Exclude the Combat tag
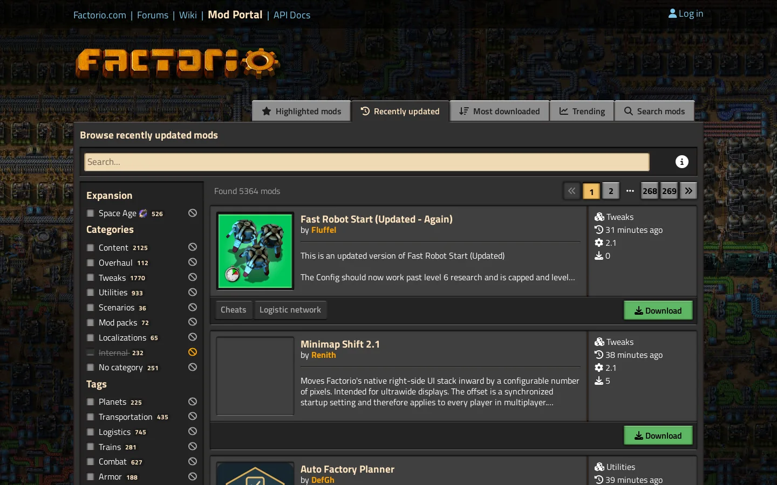The width and height of the screenshot is (777, 485). (193, 462)
